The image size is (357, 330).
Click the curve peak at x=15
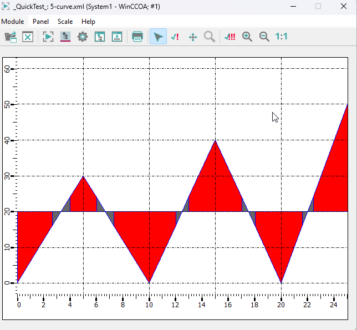click(x=215, y=141)
